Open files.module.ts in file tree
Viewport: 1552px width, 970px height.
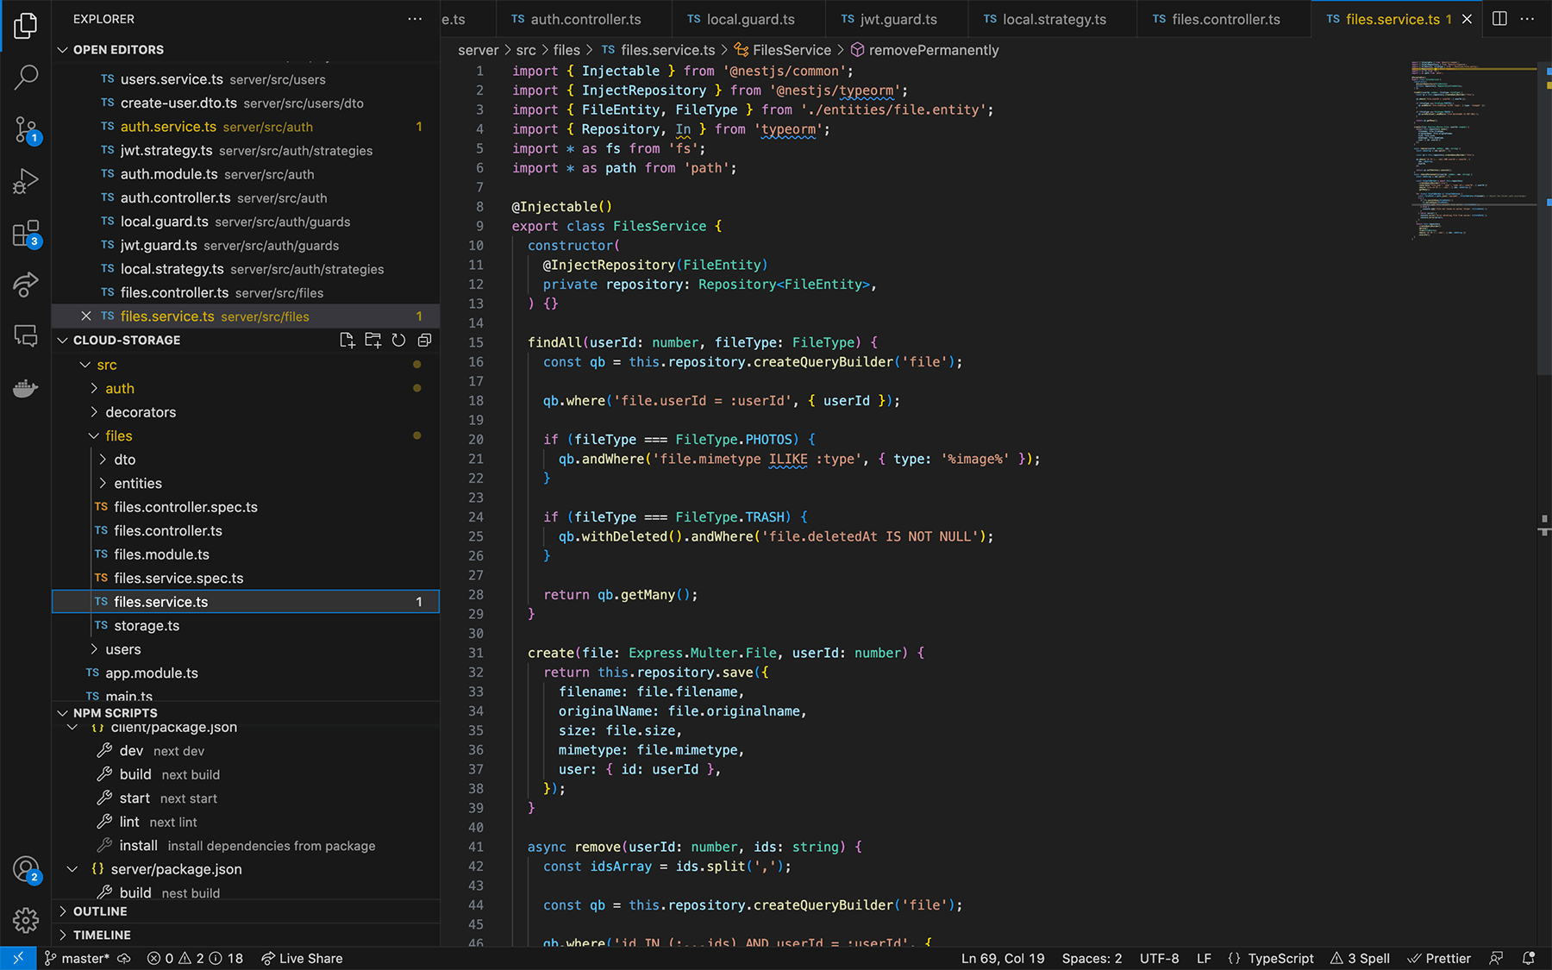(x=246, y=554)
